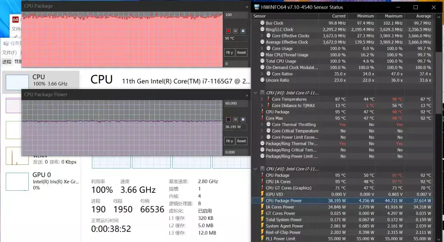Click the lightning icon beside Total System Power
Image resolution: width=444 pixels, height=242 pixels.
(x=262, y=219)
